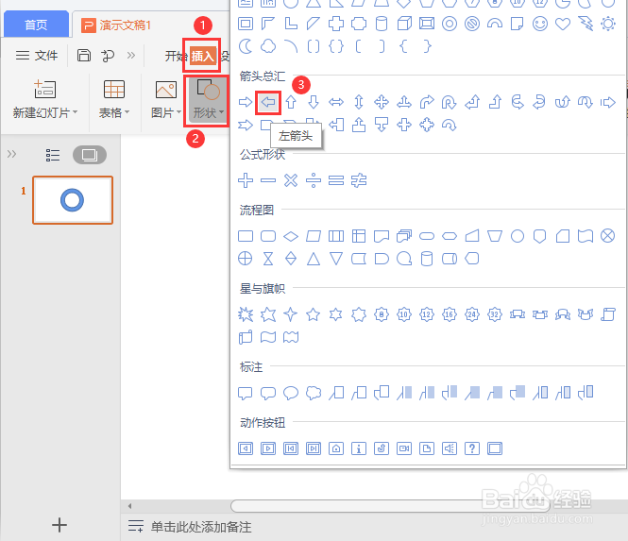Image resolution: width=628 pixels, height=541 pixels.
Task: Switch to the 插入 insert ribbon tab
Action: [202, 56]
